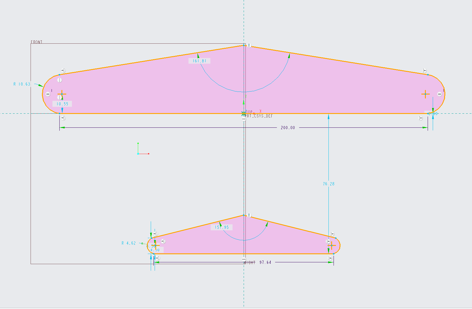472x309 pixels.
Task: Select the symmetry constraint icon on small shape apex
Action: [x=249, y=215]
